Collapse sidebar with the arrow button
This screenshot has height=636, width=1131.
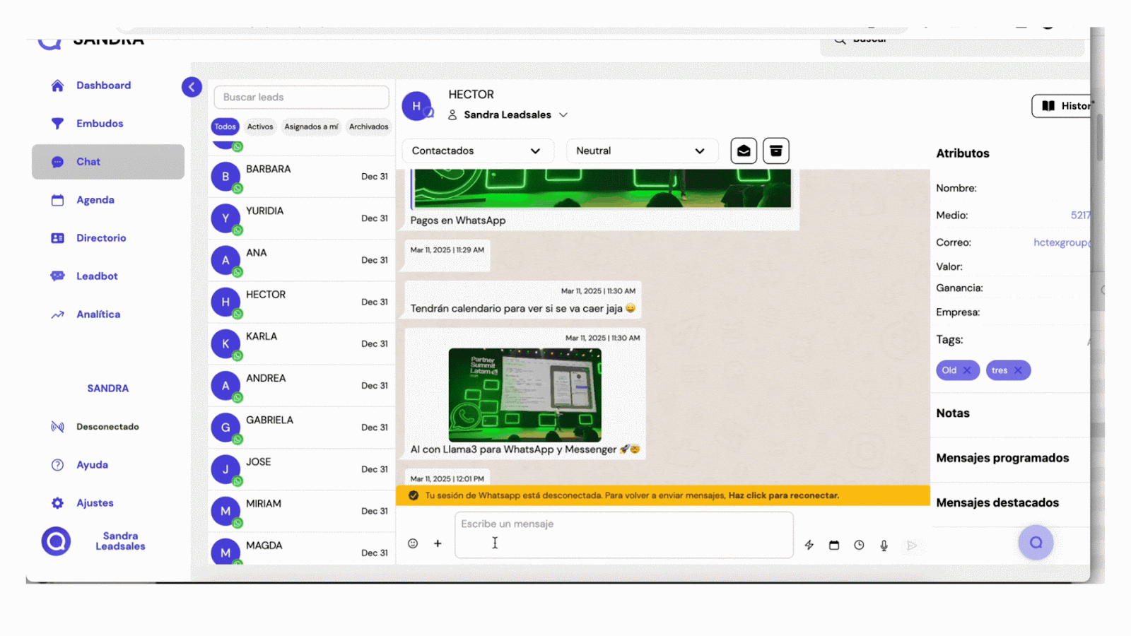[x=192, y=87]
